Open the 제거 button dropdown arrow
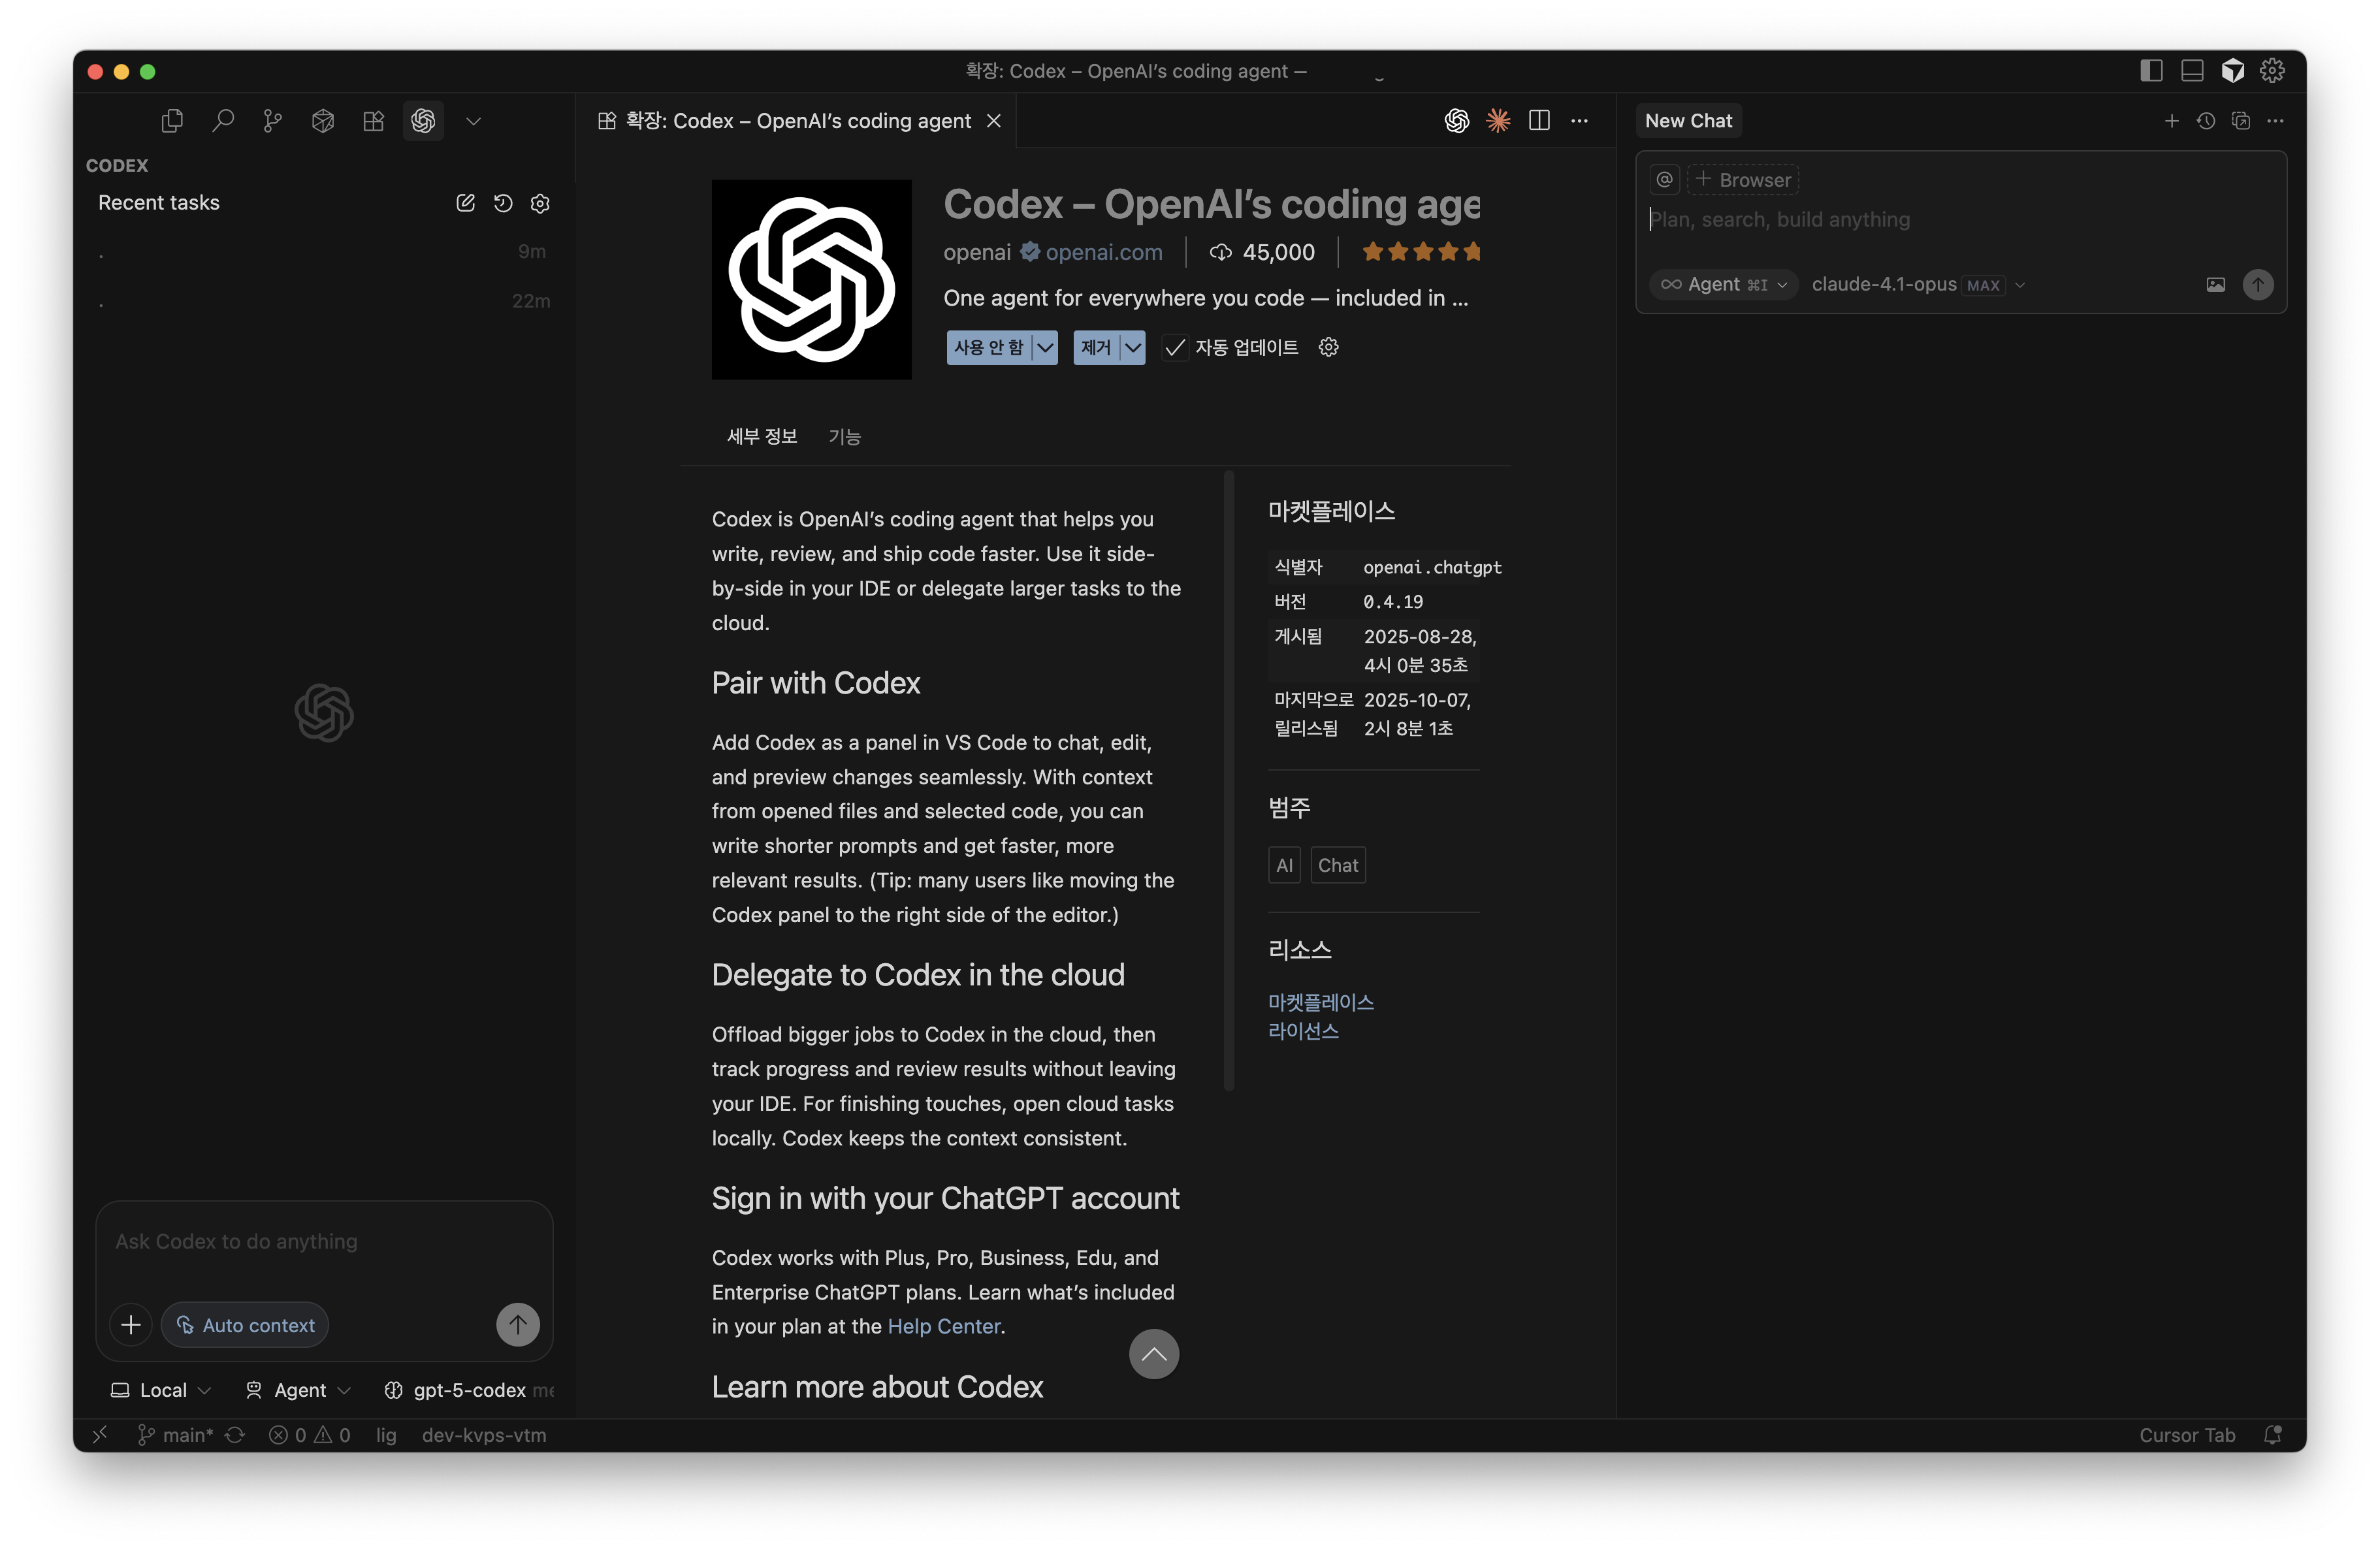The width and height of the screenshot is (2380, 1549). [1132, 348]
